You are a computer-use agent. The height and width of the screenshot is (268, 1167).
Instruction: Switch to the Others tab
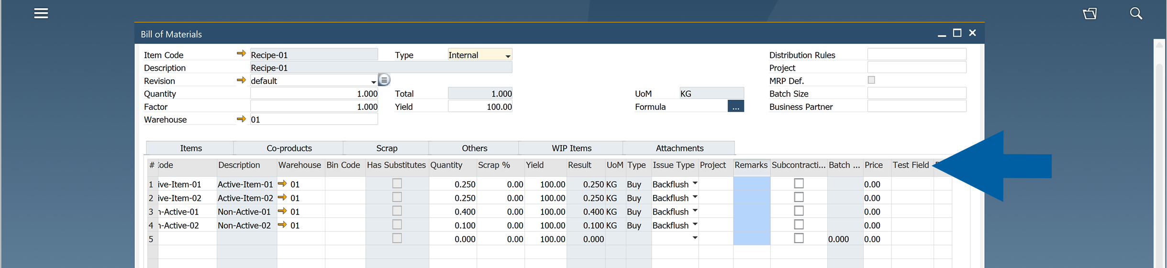tap(474, 148)
